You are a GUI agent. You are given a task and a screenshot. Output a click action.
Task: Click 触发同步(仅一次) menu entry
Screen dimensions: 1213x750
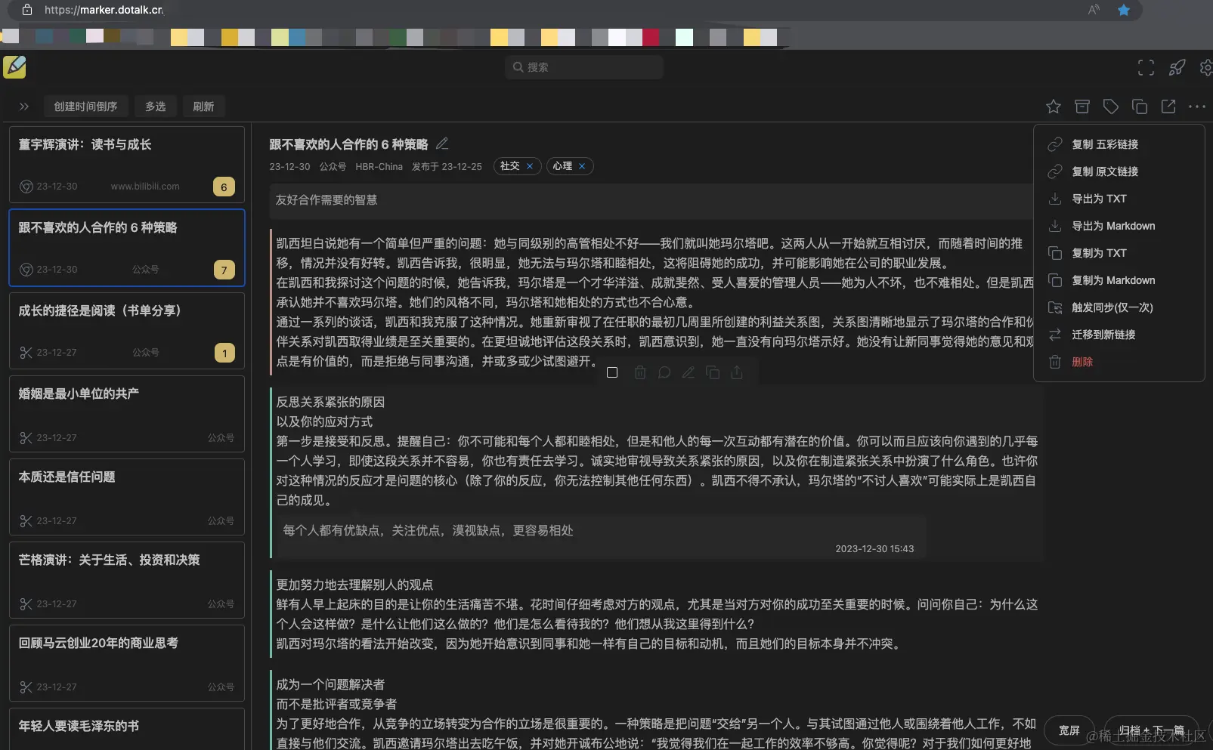click(x=1119, y=307)
